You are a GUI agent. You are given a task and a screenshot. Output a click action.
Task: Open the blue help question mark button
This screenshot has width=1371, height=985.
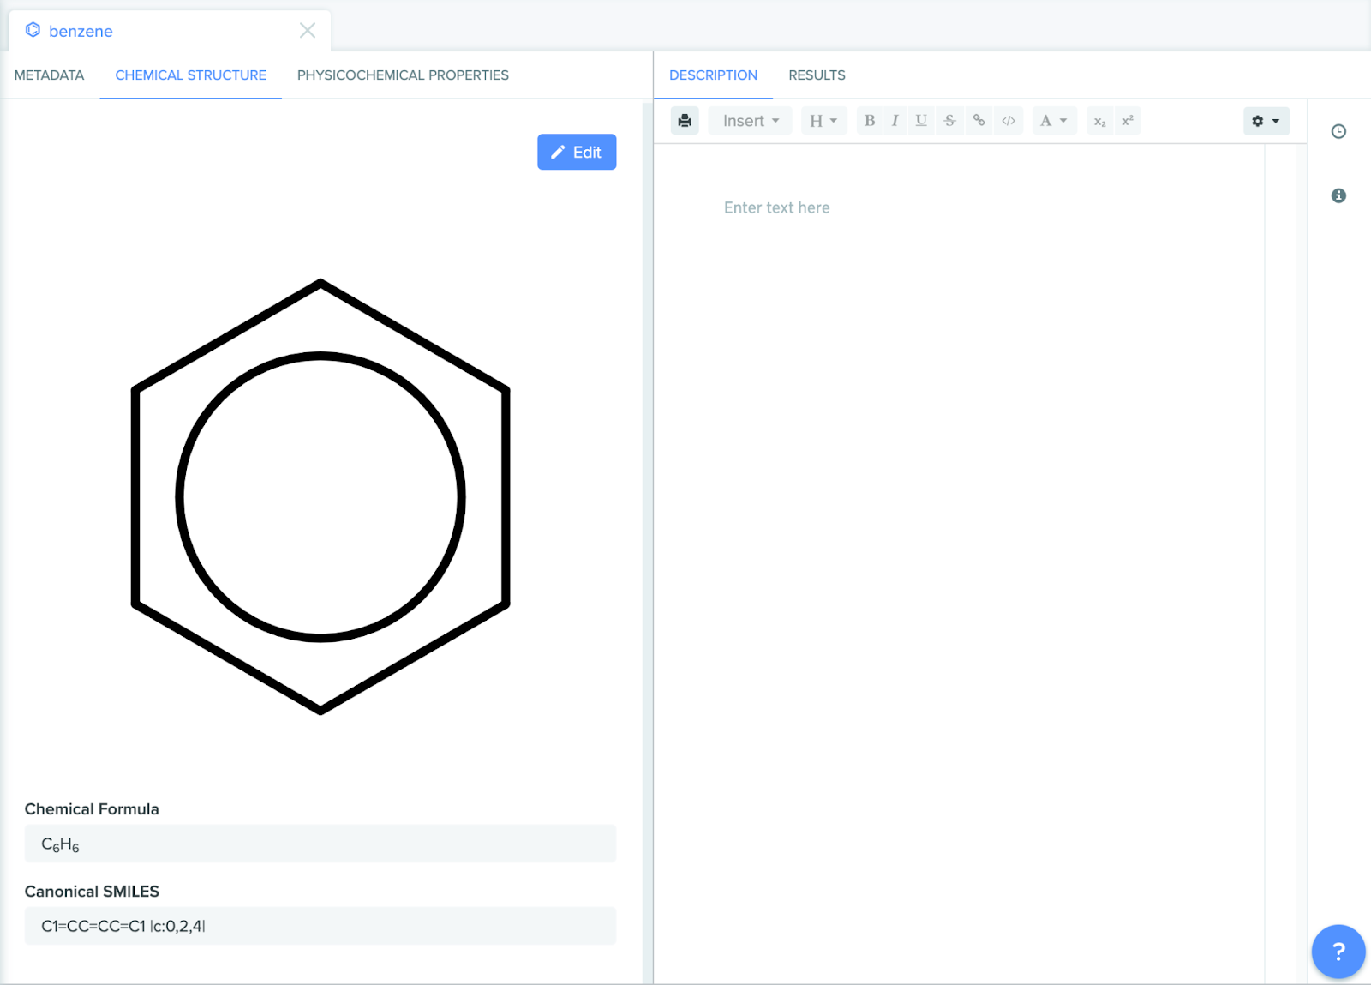coord(1338,951)
